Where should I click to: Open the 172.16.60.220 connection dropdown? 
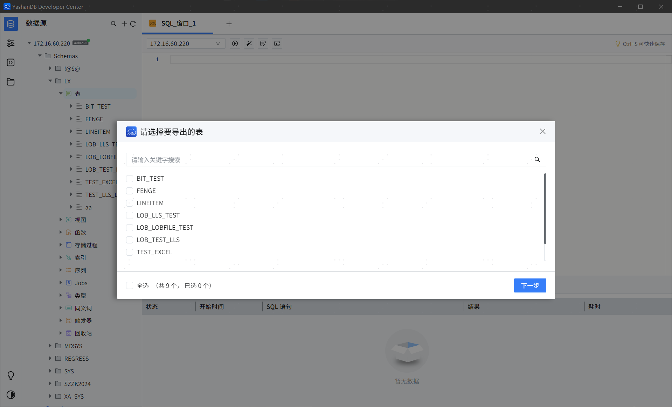pos(185,43)
